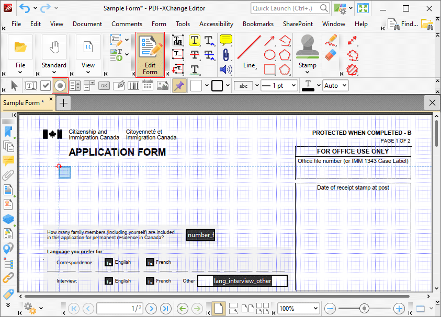Viewport: 441px width, 317px height.
Task: Activate the Edit Form tool
Action: point(150,55)
